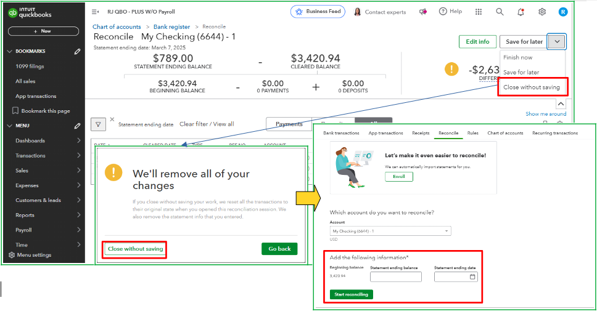This screenshot has width=597, height=311.
Task: Choose Save for later menu option
Action: 521,72
